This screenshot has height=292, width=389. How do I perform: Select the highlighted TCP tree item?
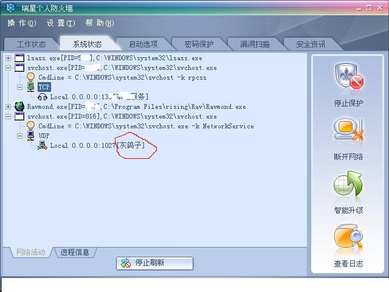(44, 87)
